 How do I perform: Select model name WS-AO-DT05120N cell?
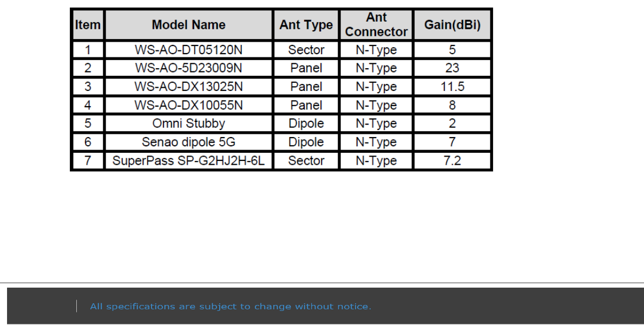coord(188,50)
